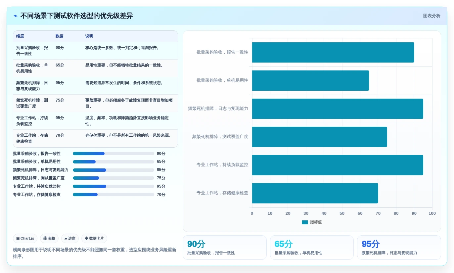Image resolution: width=454 pixels, height=273 pixels.
Task: Click table cell 频繁死机排障，测试覆盖广度
Action: pyautogui.click(x=32, y=103)
